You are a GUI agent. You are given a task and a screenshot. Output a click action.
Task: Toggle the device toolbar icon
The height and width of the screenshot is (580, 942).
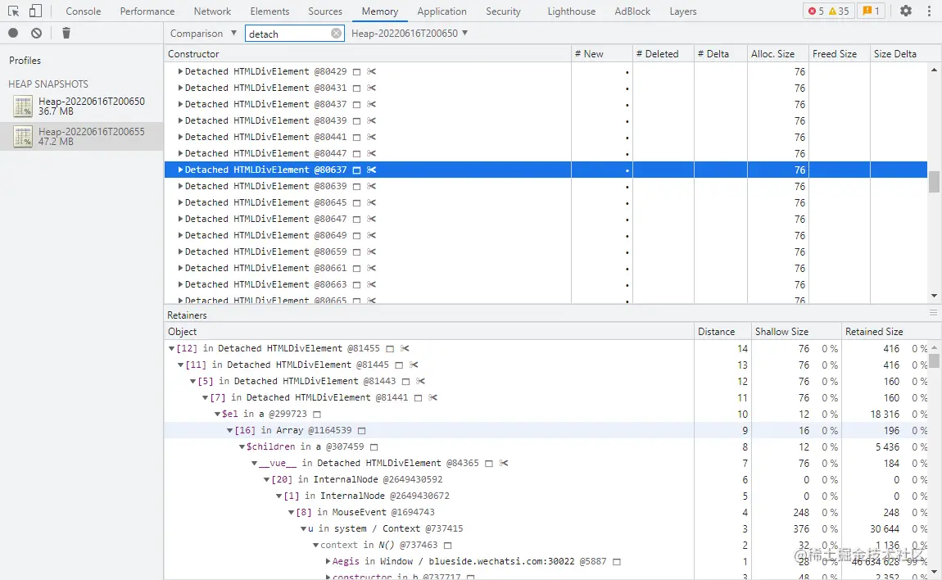click(x=36, y=11)
